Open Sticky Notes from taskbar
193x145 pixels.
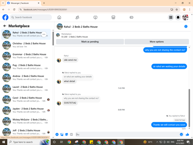(x=91, y=142)
